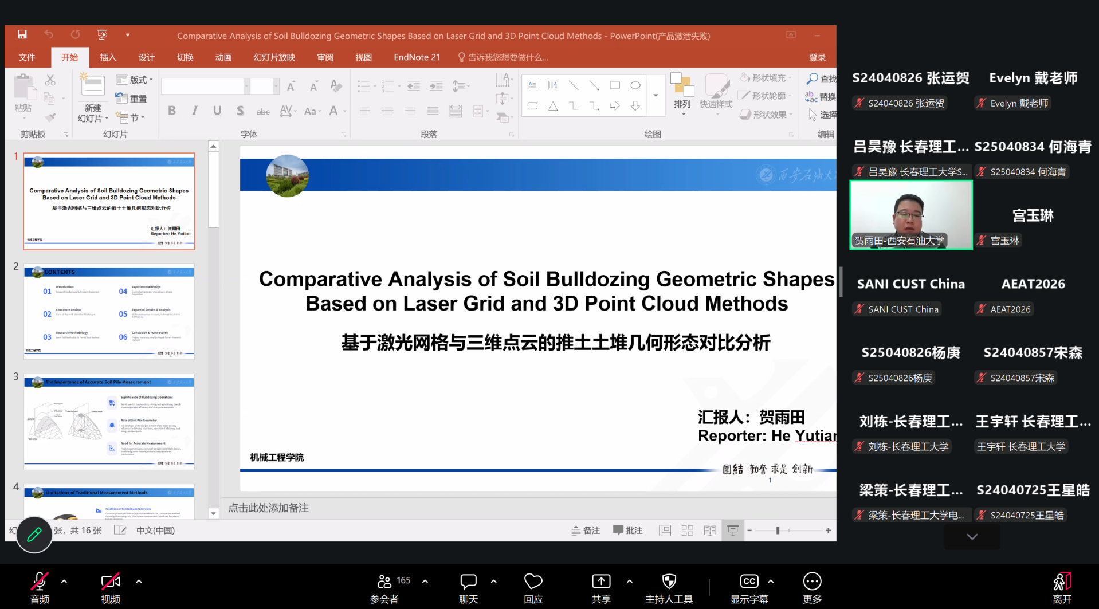This screenshot has width=1099, height=609.
Task: Turn on the camera video button
Action: click(x=110, y=587)
